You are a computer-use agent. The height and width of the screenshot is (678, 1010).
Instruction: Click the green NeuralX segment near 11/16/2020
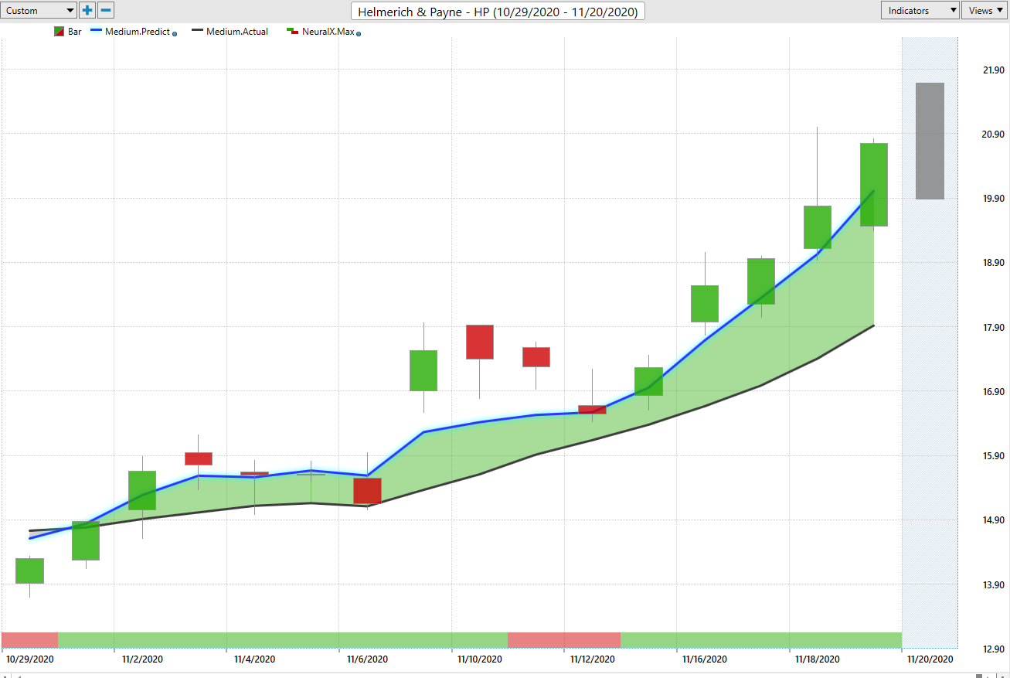761,639
